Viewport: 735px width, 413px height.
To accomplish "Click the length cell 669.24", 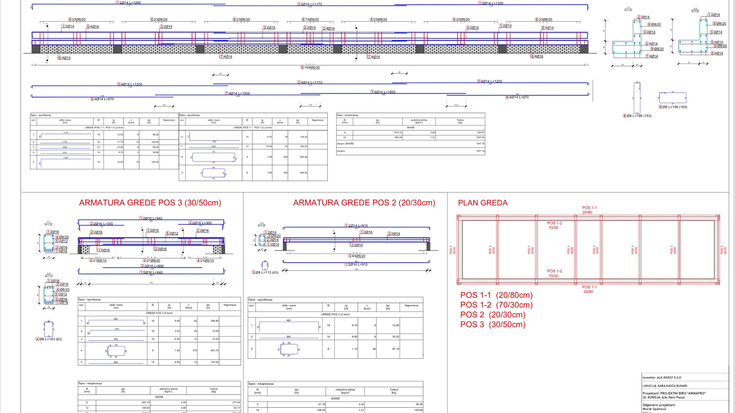I will coord(303,173).
